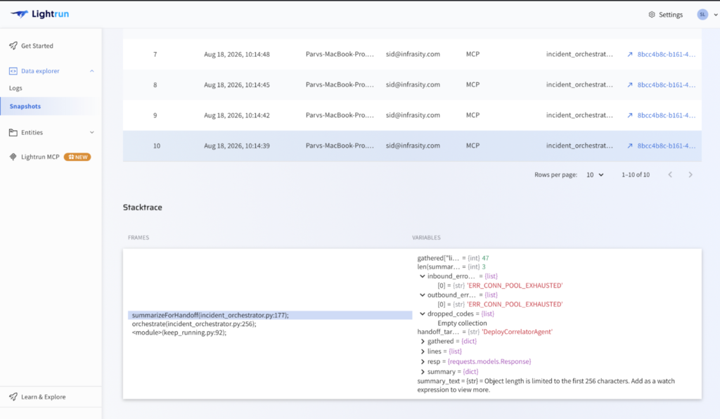The width and height of the screenshot is (720, 419).
Task: Expand the Entities section chevron
Action: pyautogui.click(x=92, y=132)
